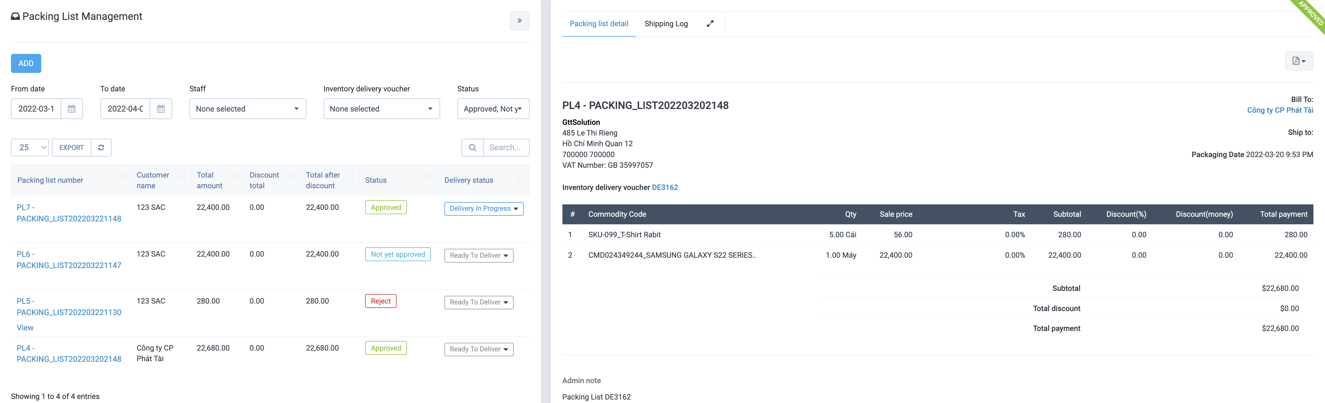Open the To date calendar picker
1325x403 pixels.
(x=161, y=109)
